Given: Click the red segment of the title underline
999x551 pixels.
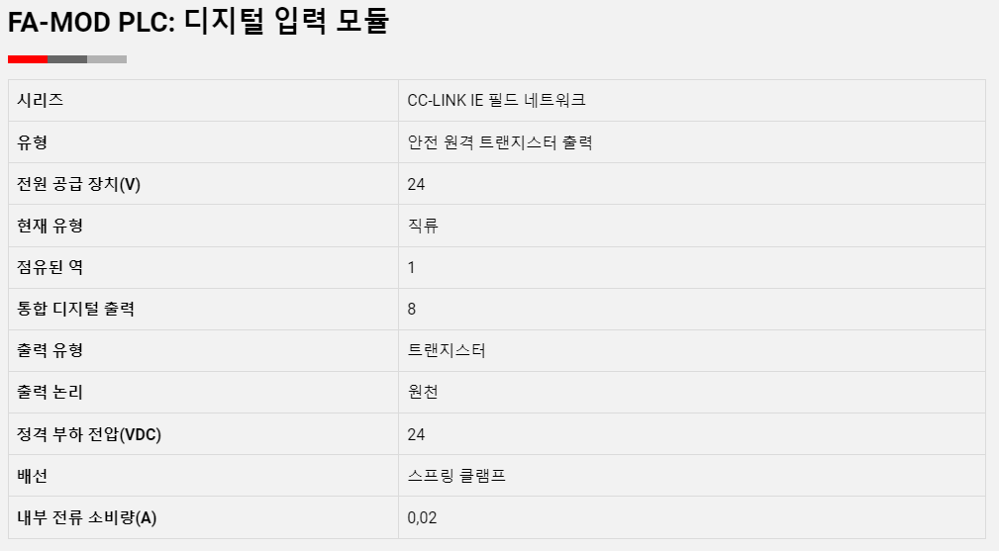Looking at the screenshot, I should (x=28, y=59).
